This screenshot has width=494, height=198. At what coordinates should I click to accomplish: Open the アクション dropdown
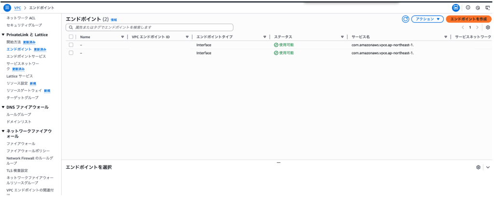tap(427, 19)
